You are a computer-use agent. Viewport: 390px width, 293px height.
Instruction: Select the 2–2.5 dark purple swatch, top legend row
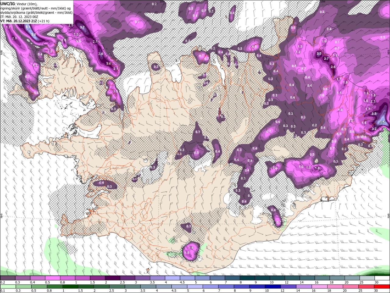[x=112, y=278]
